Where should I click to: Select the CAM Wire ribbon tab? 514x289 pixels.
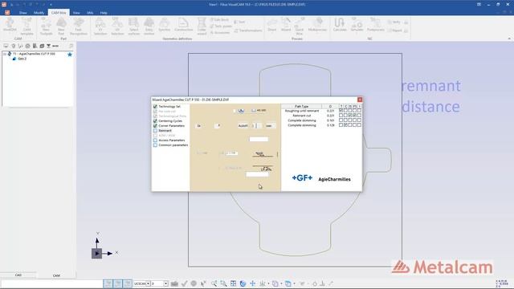coord(59,13)
